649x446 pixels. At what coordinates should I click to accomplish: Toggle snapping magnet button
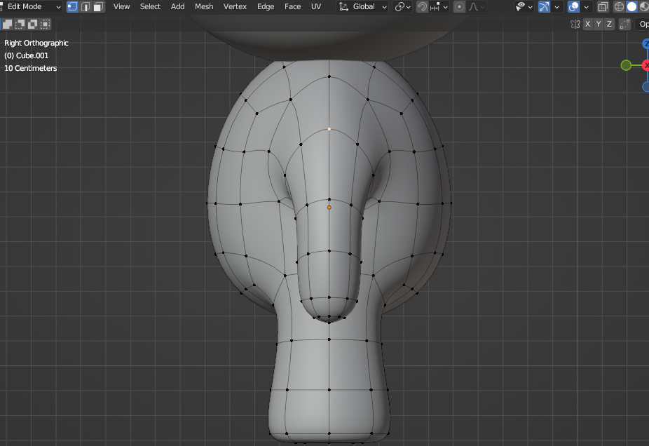422,6
